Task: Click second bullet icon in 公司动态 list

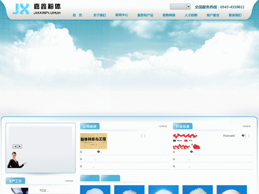Action: 81,159
